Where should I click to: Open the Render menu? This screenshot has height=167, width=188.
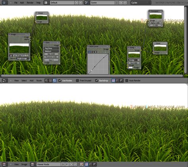[x=30, y=3]
